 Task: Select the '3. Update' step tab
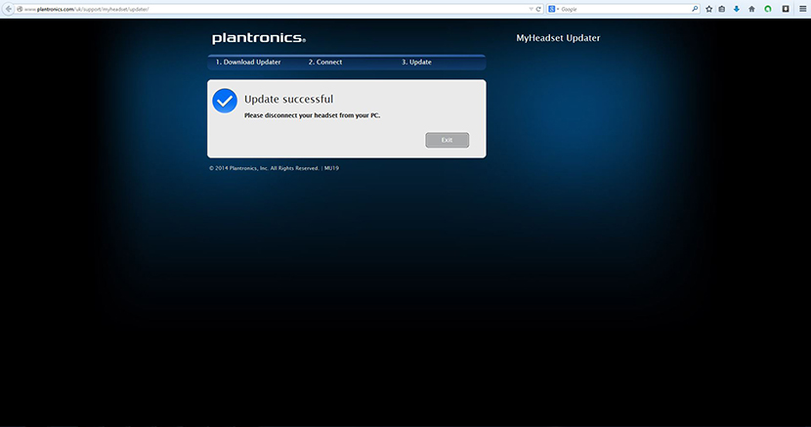(416, 62)
